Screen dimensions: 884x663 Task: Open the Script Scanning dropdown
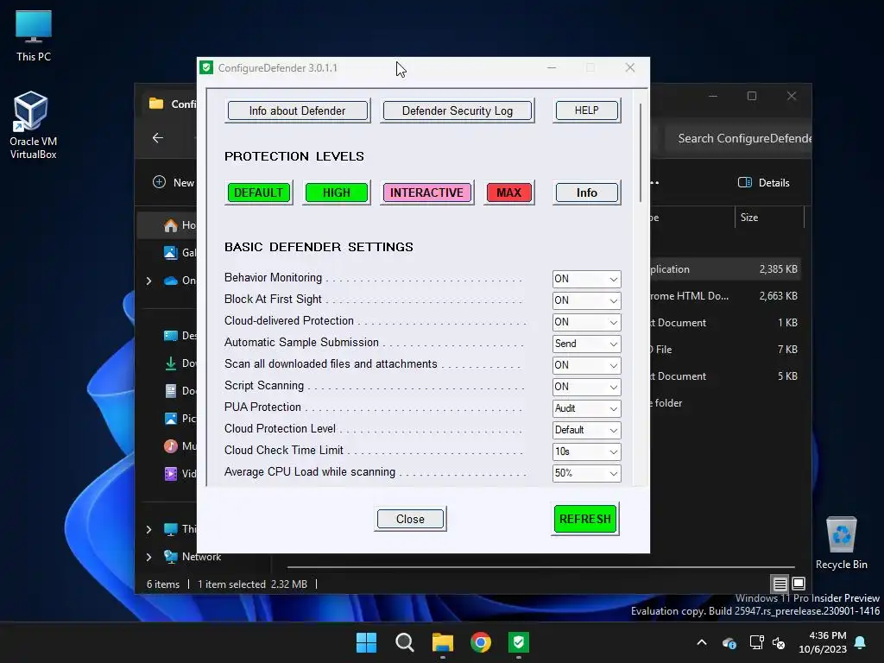(586, 387)
